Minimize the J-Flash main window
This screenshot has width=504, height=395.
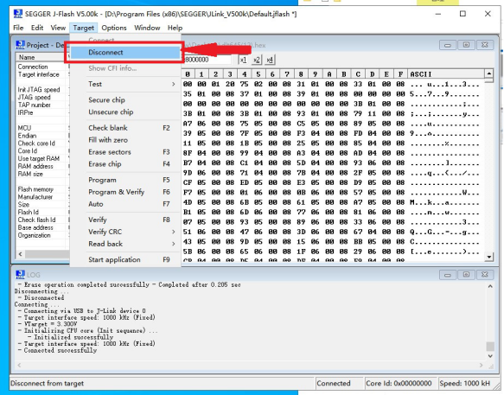click(x=437, y=14)
